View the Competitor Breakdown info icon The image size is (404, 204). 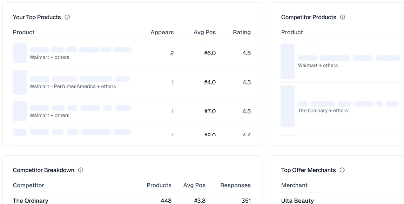80,170
